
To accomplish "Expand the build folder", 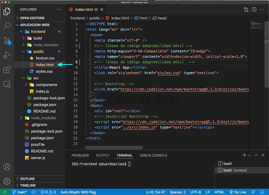I will click(x=40, y=38).
